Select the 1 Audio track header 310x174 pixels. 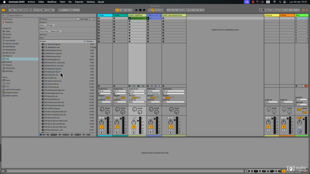tap(105, 15)
